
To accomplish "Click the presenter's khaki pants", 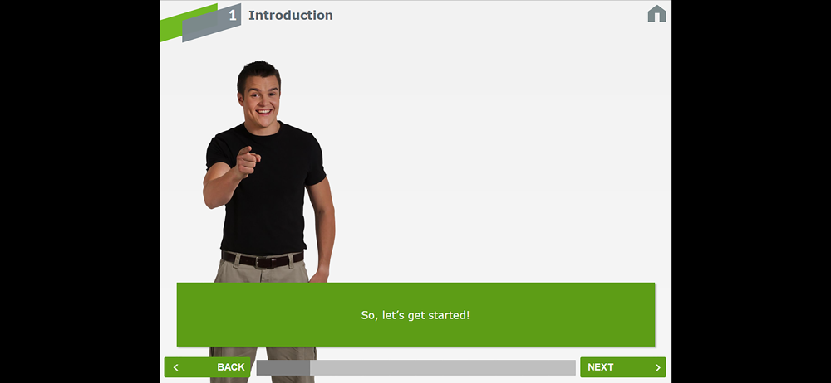I will [x=263, y=318].
